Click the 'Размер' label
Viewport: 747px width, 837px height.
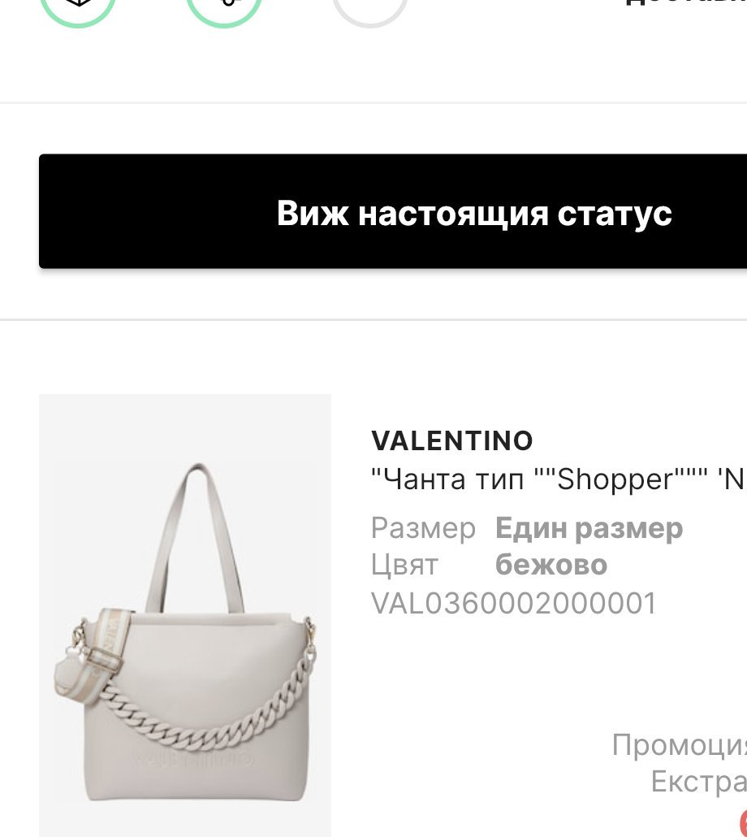point(423,528)
